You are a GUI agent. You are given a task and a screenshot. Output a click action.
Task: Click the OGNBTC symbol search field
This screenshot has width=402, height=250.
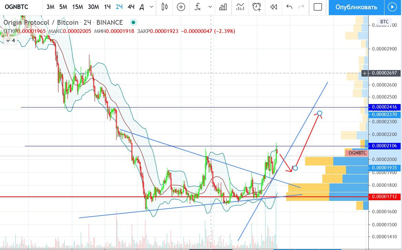(x=16, y=7)
